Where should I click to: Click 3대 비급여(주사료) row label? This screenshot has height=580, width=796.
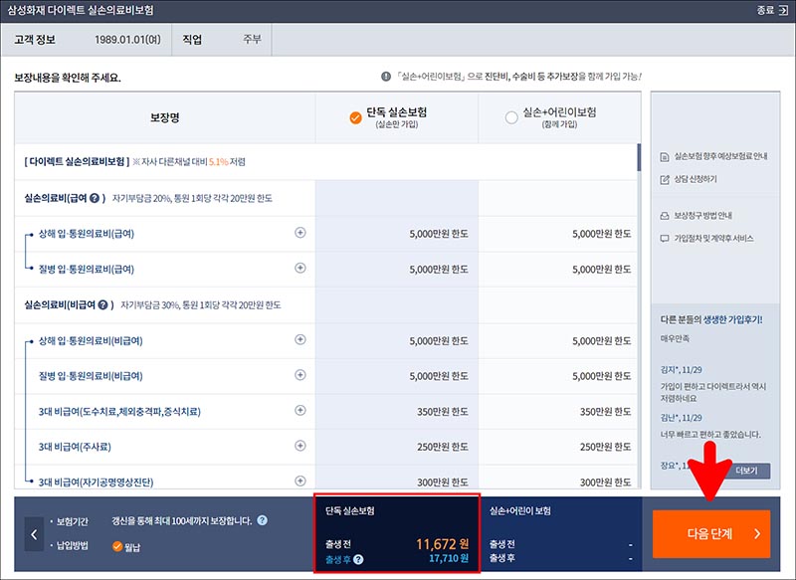[75, 447]
